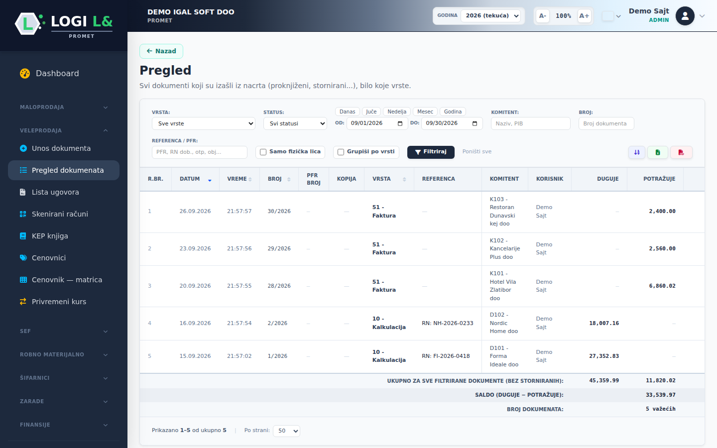The image size is (717, 448).
Task: Export the list to PDF
Action: point(681,152)
